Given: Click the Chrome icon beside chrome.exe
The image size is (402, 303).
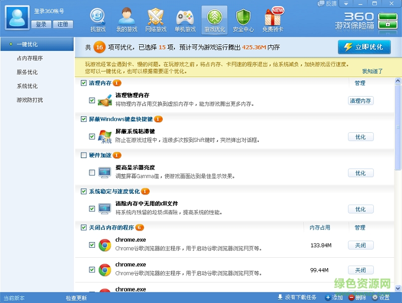Looking at the screenshot, I should point(104,244).
